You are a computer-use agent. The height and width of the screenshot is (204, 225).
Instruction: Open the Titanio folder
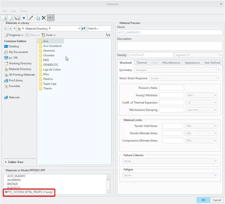[46, 88]
